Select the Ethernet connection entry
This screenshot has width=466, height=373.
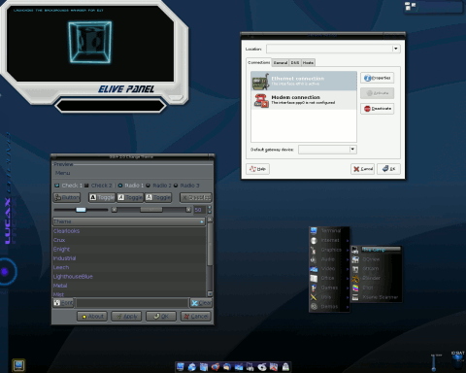coord(304,81)
